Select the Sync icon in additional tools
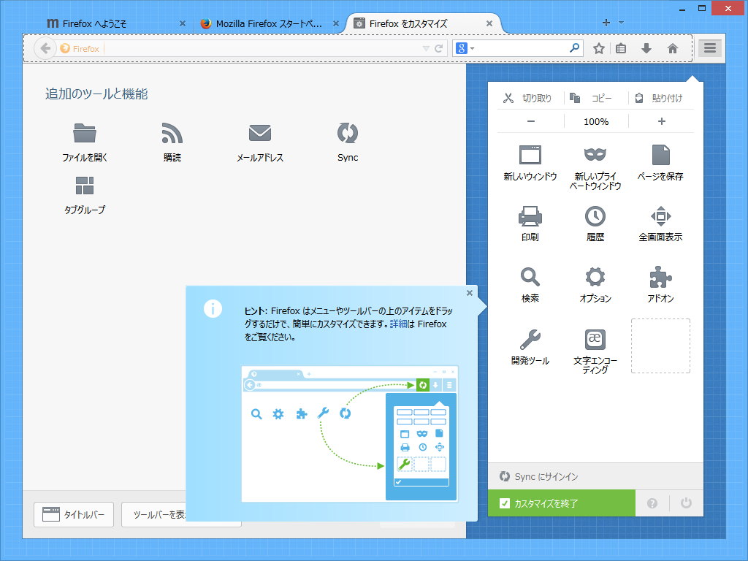Screen dimensions: 748x561 (347, 133)
